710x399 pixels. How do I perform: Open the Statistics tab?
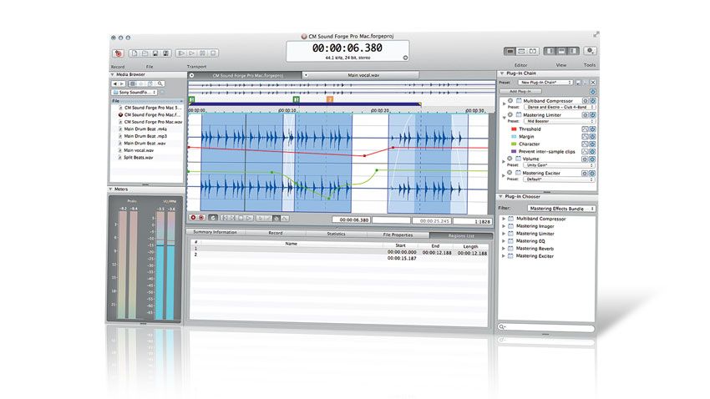pos(336,234)
